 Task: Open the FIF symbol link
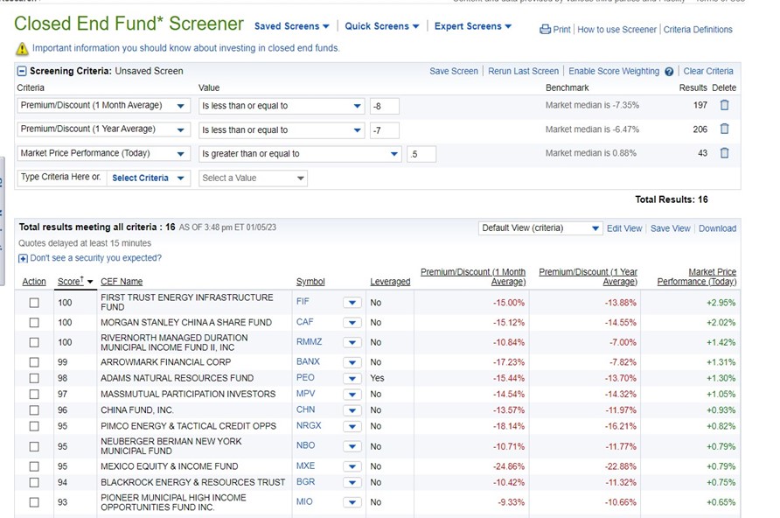303,302
